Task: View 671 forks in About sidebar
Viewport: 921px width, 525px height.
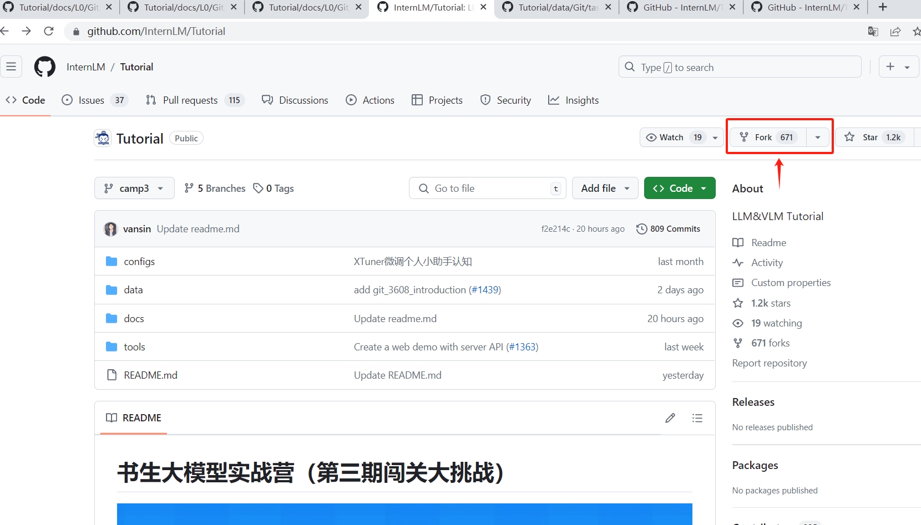Action: pyautogui.click(x=761, y=343)
